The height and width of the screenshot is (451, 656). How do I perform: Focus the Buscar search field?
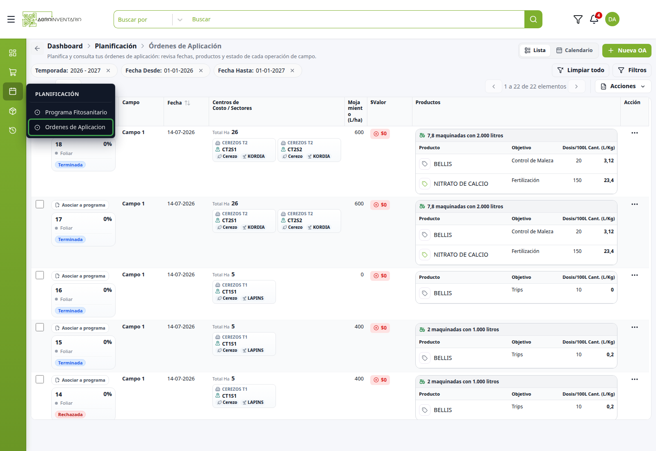click(x=356, y=19)
